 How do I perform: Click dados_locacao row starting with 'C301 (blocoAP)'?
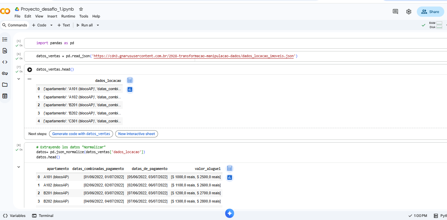pyautogui.click(x=82, y=121)
